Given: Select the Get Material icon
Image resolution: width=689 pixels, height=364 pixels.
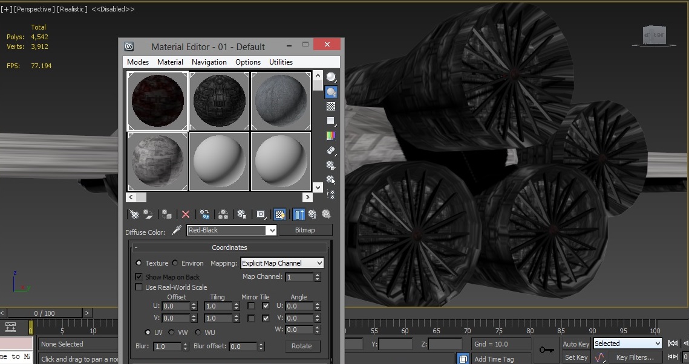Looking at the screenshot, I should [x=136, y=214].
